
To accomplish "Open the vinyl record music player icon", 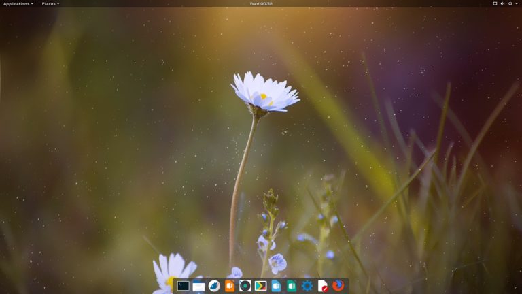I will click(x=245, y=286).
